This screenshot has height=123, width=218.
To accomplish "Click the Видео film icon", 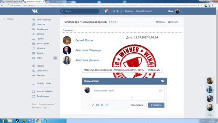I will pyautogui.click(x=33, y=53).
